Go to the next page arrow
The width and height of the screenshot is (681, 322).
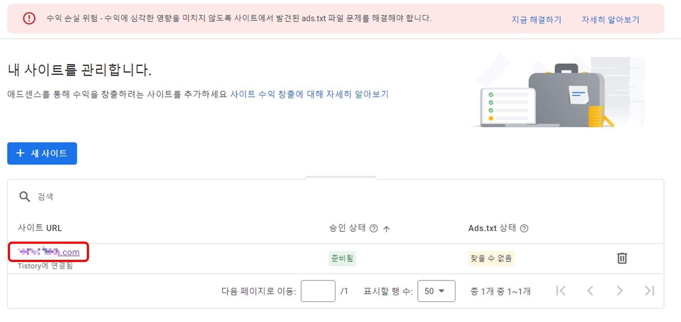point(619,291)
